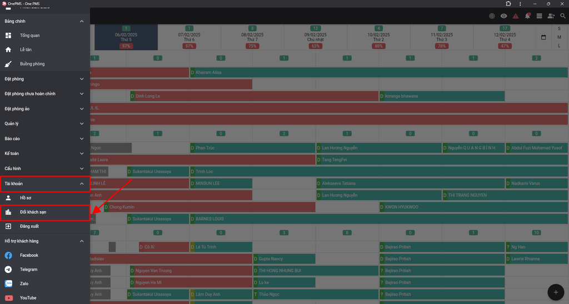Viewport: 569px width, 304px height.
Task: Open Gupta Nancy booking
Action: pyautogui.click(x=284, y=259)
